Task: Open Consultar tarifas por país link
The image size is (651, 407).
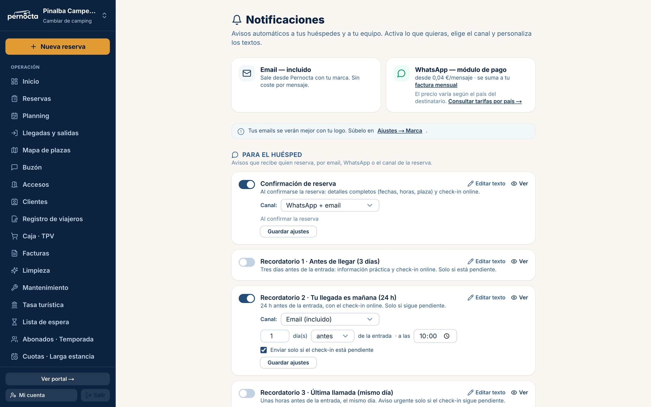Action: [485, 101]
